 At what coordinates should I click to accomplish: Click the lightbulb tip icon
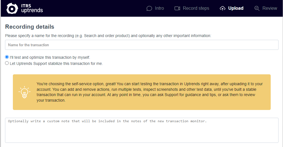pyautogui.click(x=24, y=92)
